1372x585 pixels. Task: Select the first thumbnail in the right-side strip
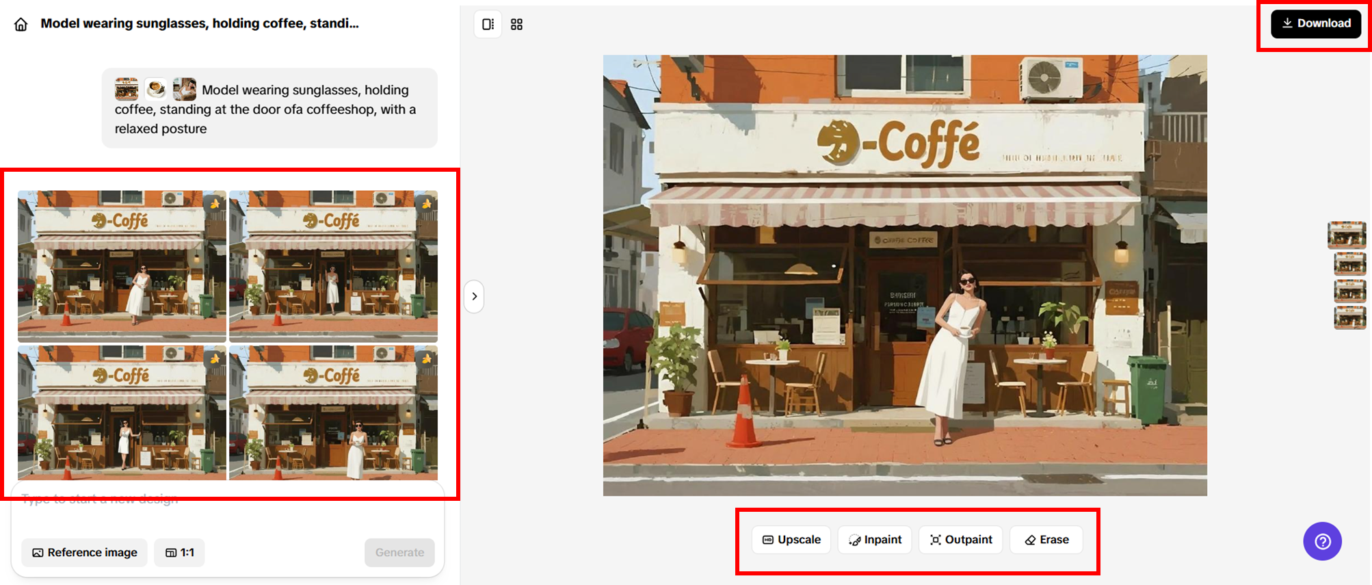pos(1347,235)
